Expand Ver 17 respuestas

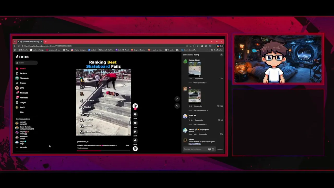pos(200,110)
